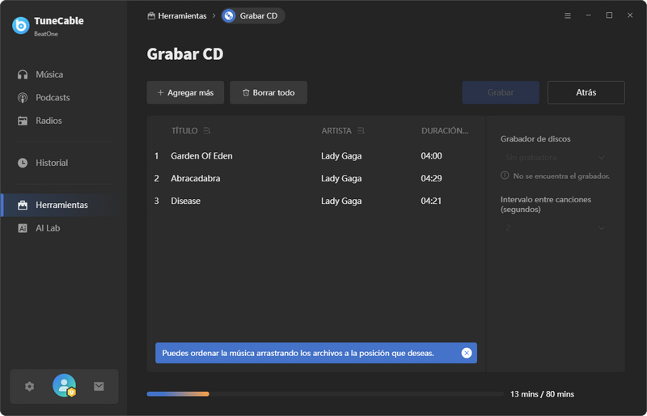
Task: Click the Atrás button
Action: point(586,92)
